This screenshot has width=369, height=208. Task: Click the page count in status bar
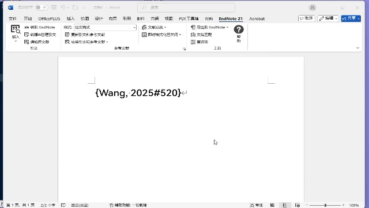pos(21,205)
